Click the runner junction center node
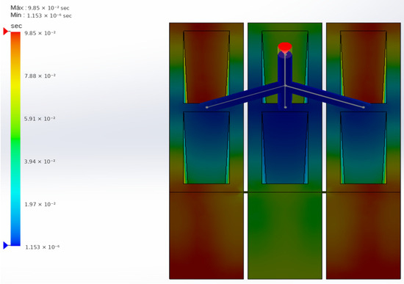This screenshot has width=404, height=284. (x=285, y=85)
